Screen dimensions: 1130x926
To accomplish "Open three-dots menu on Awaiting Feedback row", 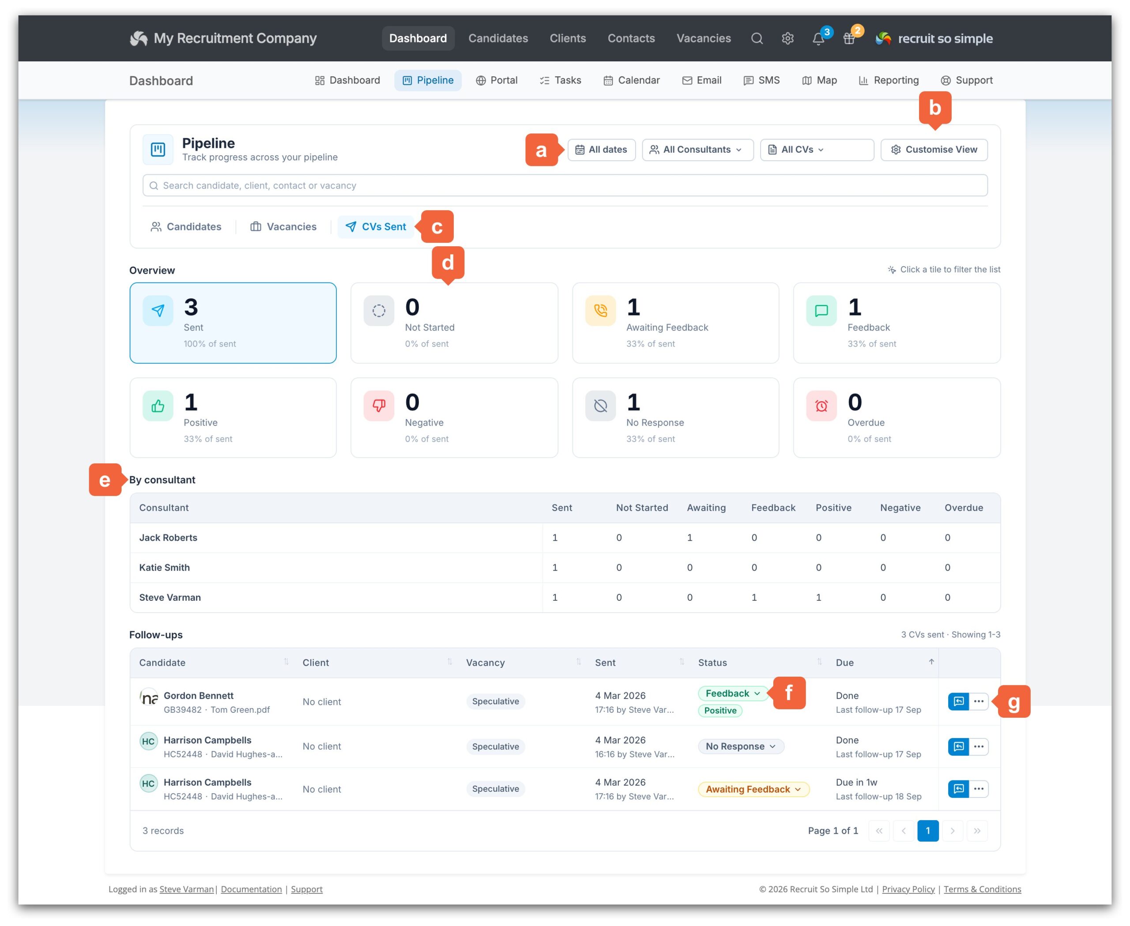I will tap(979, 789).
